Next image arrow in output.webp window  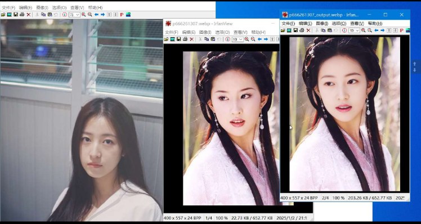(x=383, y=30)
